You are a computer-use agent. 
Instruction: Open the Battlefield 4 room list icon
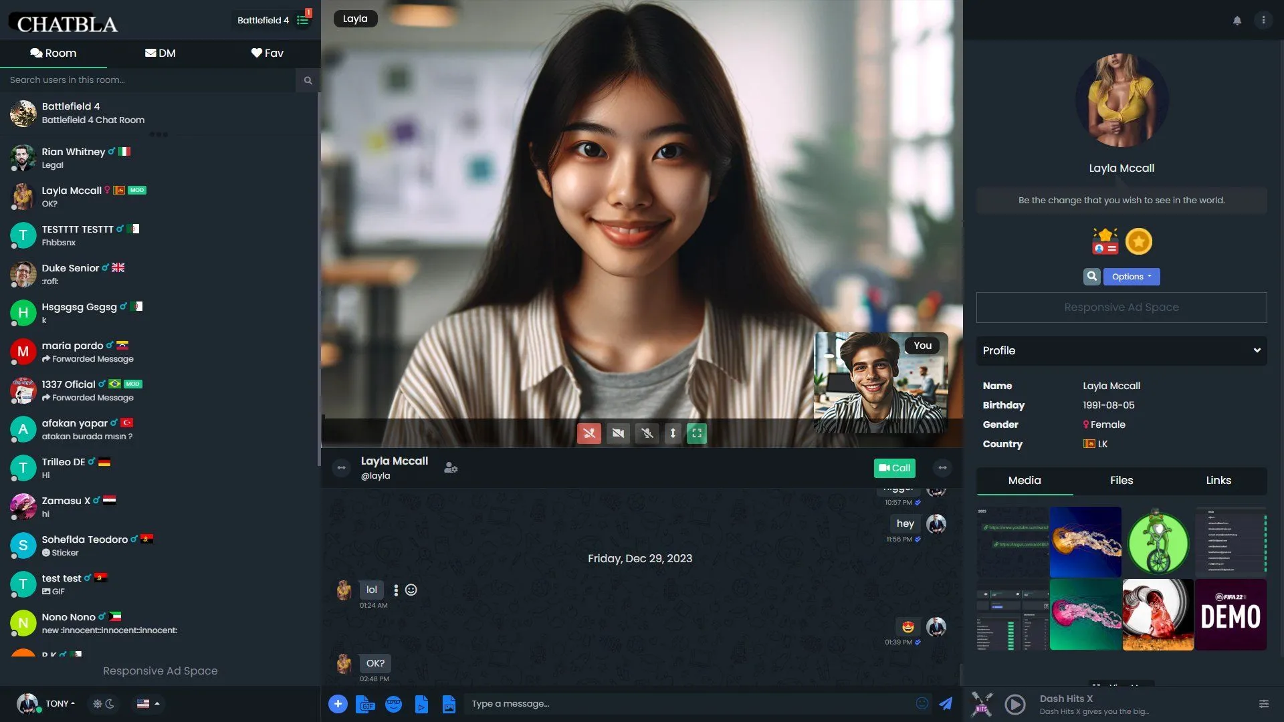303,20
